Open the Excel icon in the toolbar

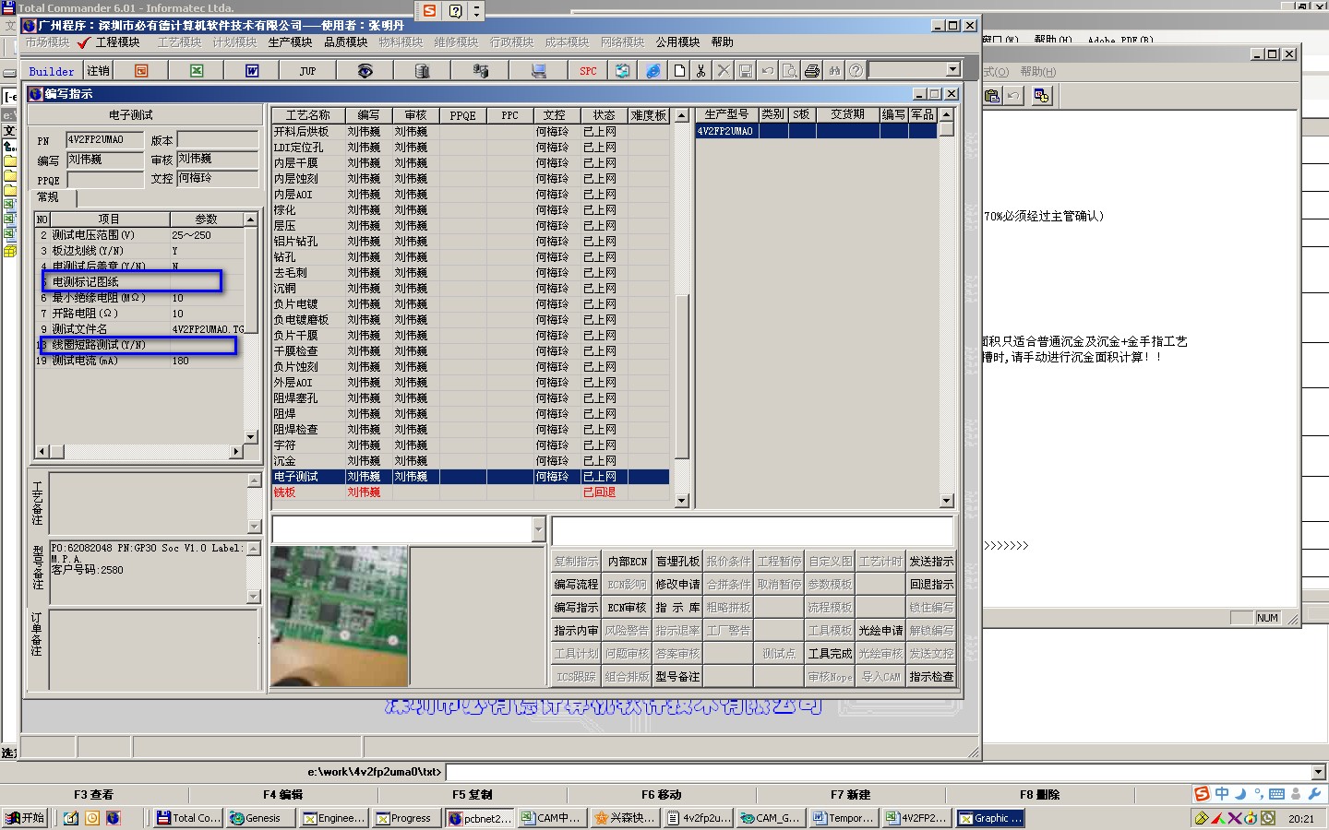pyautogui.click(x=197, y=71)
